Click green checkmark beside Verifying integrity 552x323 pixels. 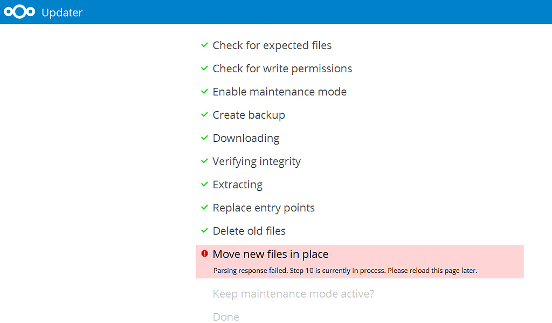point(204,161)
